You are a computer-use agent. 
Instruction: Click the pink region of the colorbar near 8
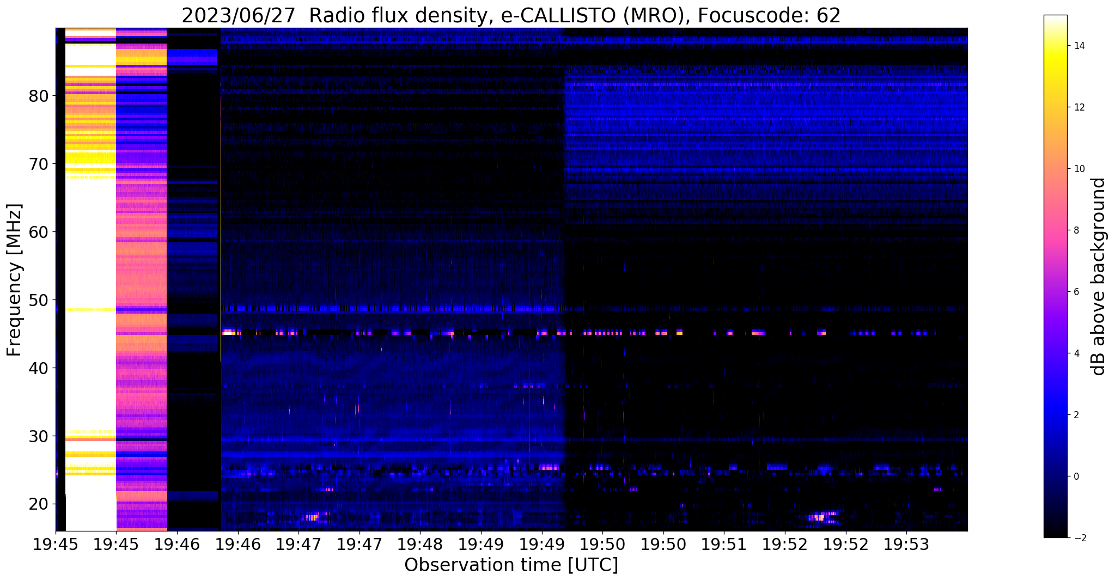[1055, 230]
